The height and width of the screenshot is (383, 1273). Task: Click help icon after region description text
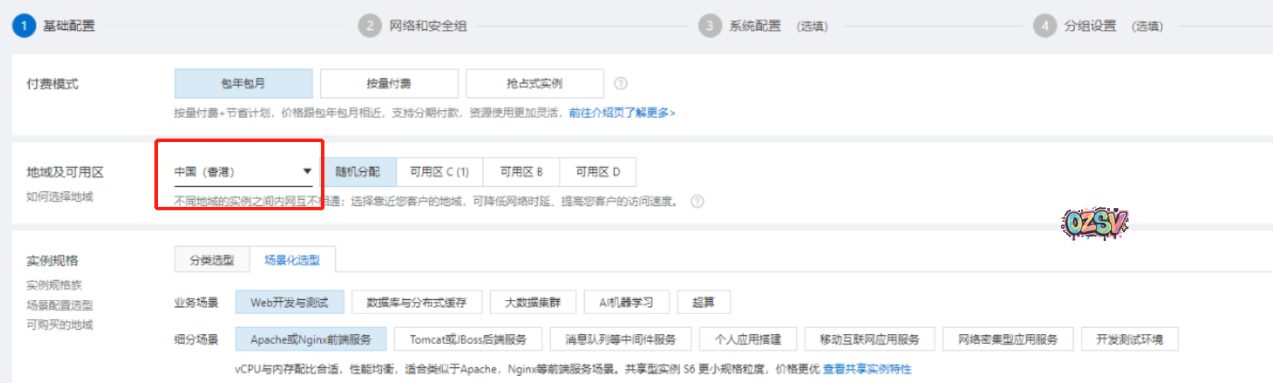point(697,202)
